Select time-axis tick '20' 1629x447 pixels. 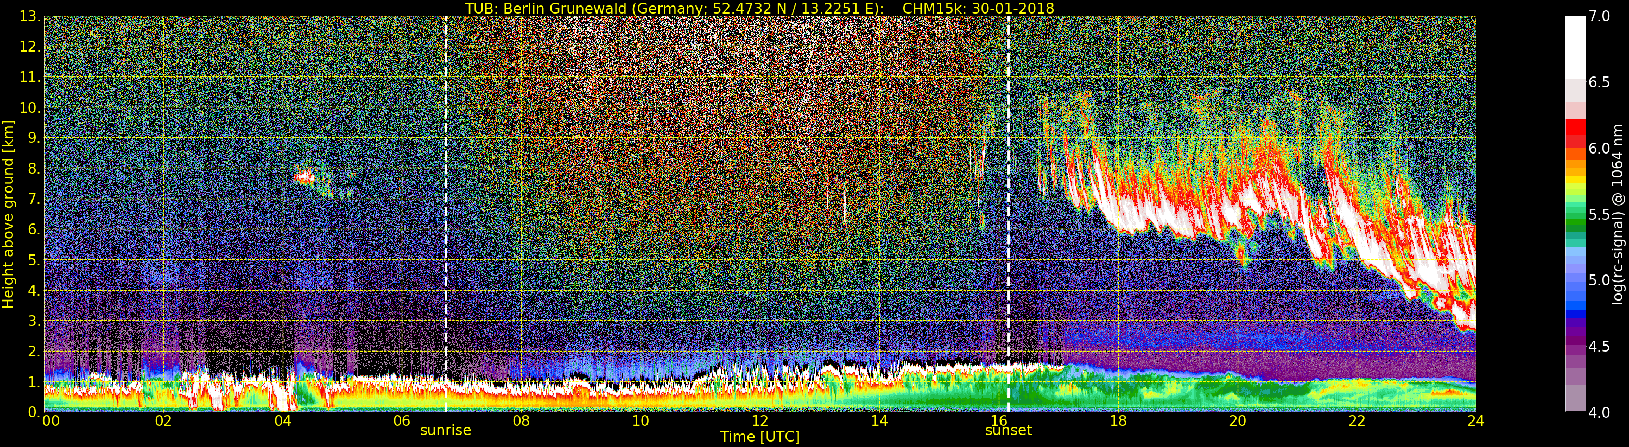coord(1238,421)
